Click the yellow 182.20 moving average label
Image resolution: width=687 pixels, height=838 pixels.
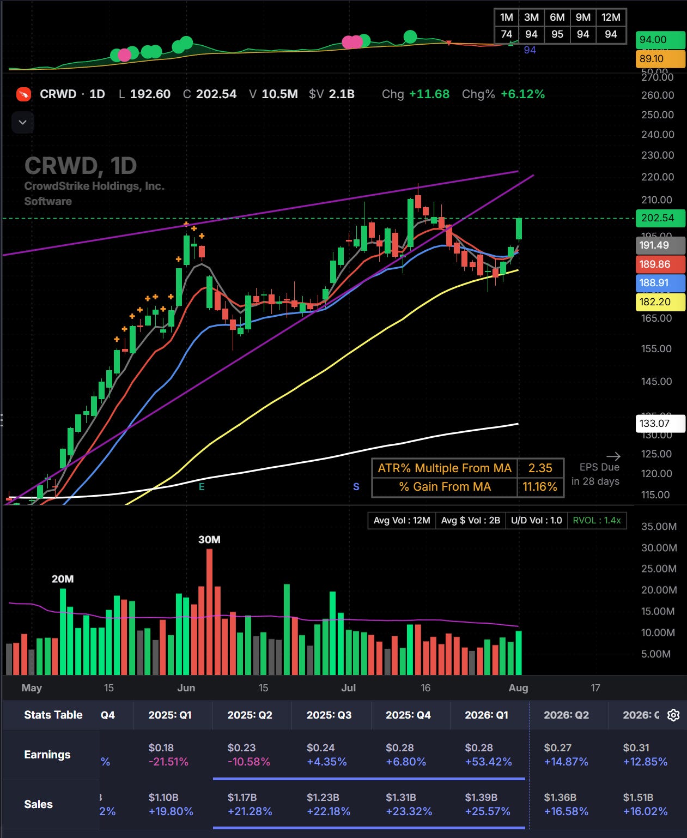click(x=660, y=302)
